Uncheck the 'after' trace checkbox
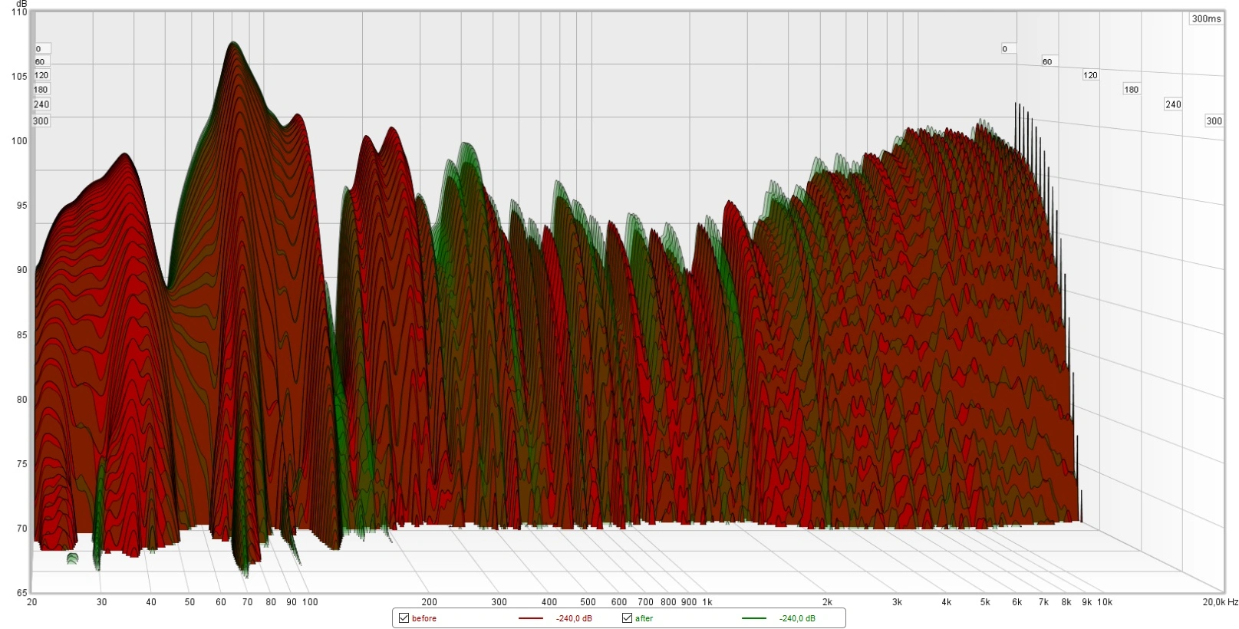This screenshot has width=1239, height=629. [627, 618]
